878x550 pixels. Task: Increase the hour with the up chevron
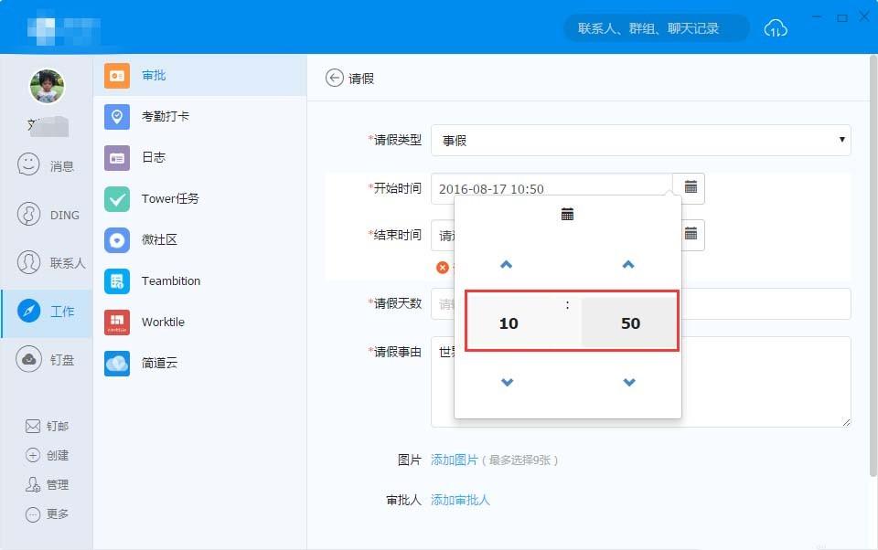tap(508, 264)
